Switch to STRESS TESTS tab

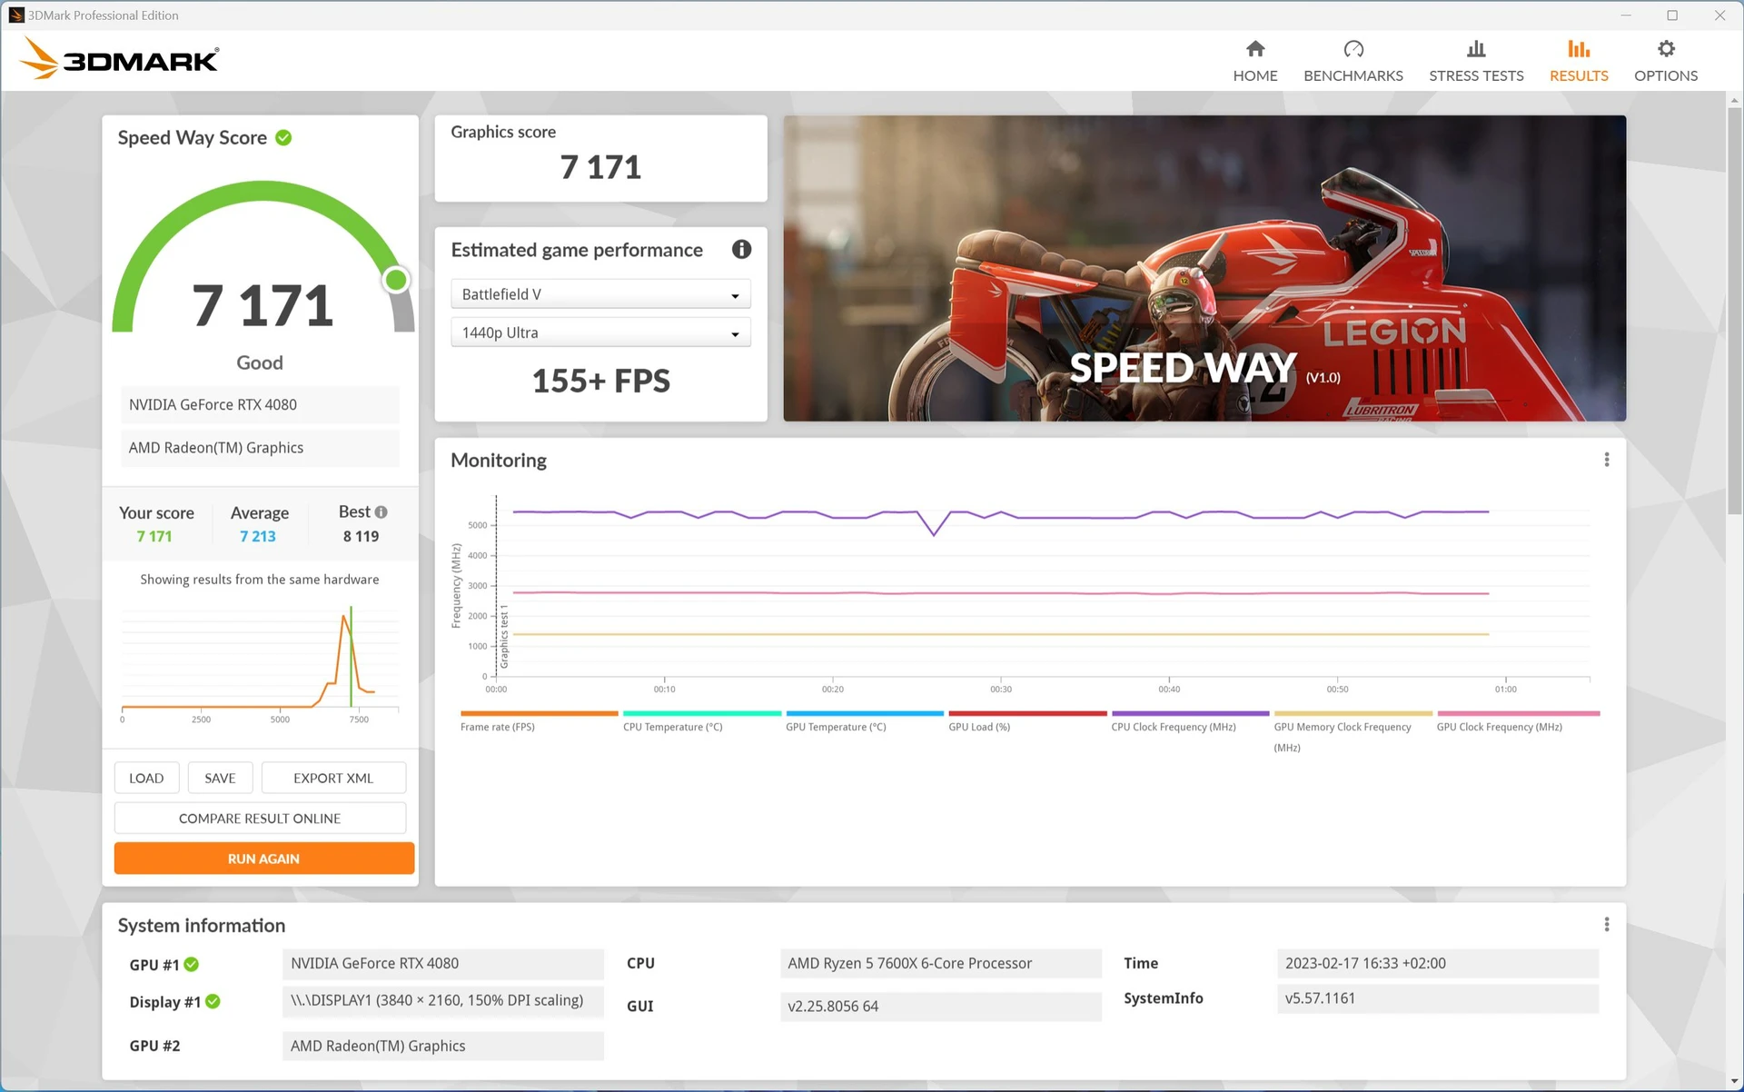pyautogui.click(x=1476, y=61)
